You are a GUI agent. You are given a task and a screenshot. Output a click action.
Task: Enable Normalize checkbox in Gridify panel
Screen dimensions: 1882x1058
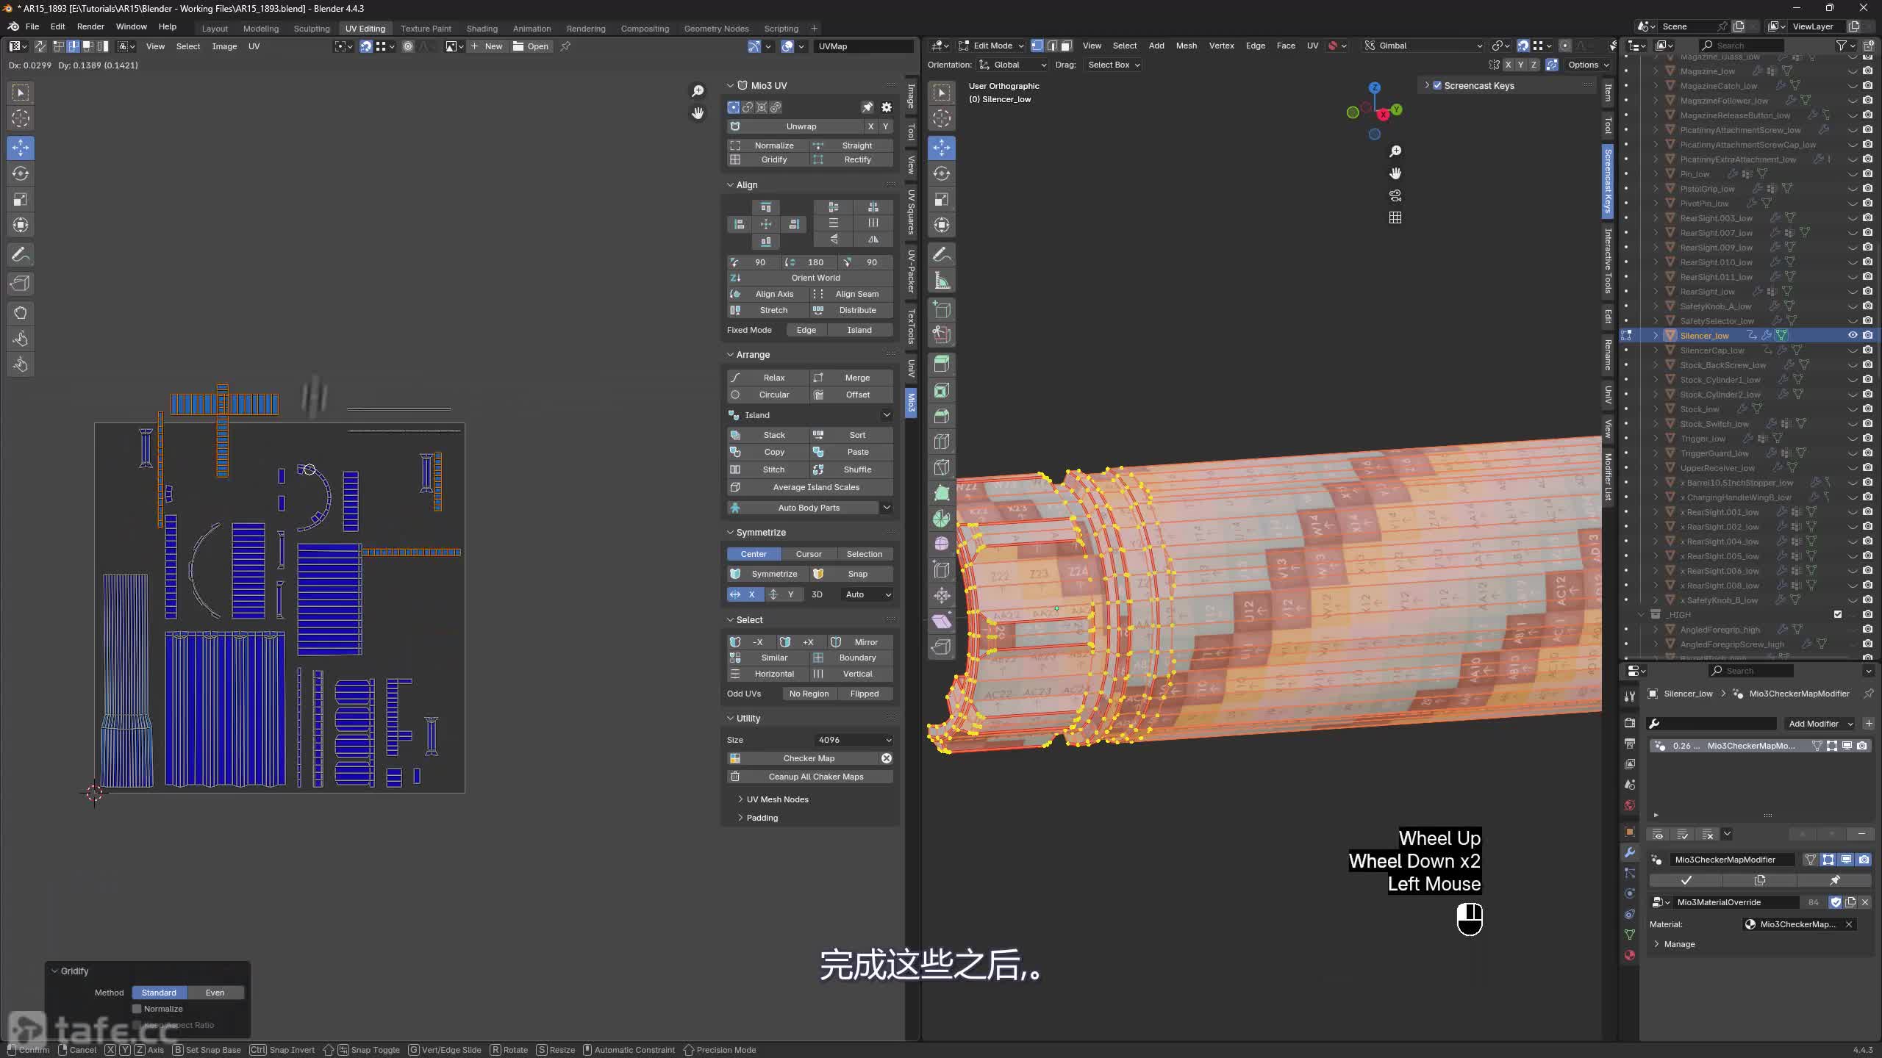137,1009
